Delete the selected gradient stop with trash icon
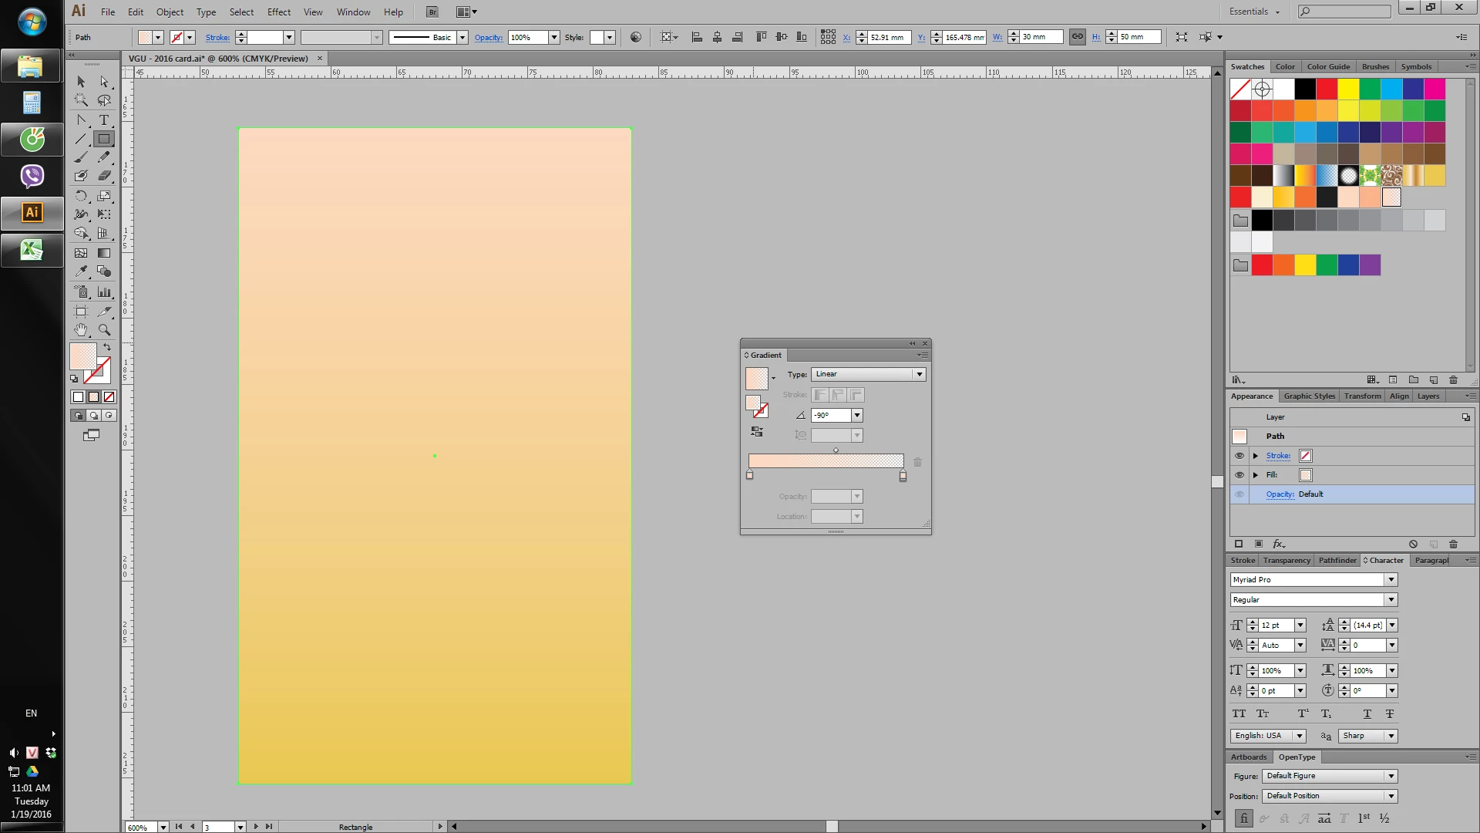This screenshot has height=833, width=1480. click(x=917, y=463)
